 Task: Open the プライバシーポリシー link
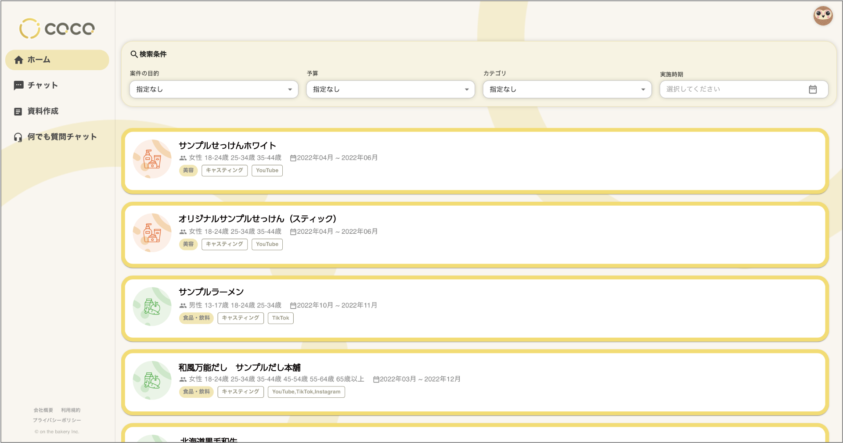pos(58,420)
